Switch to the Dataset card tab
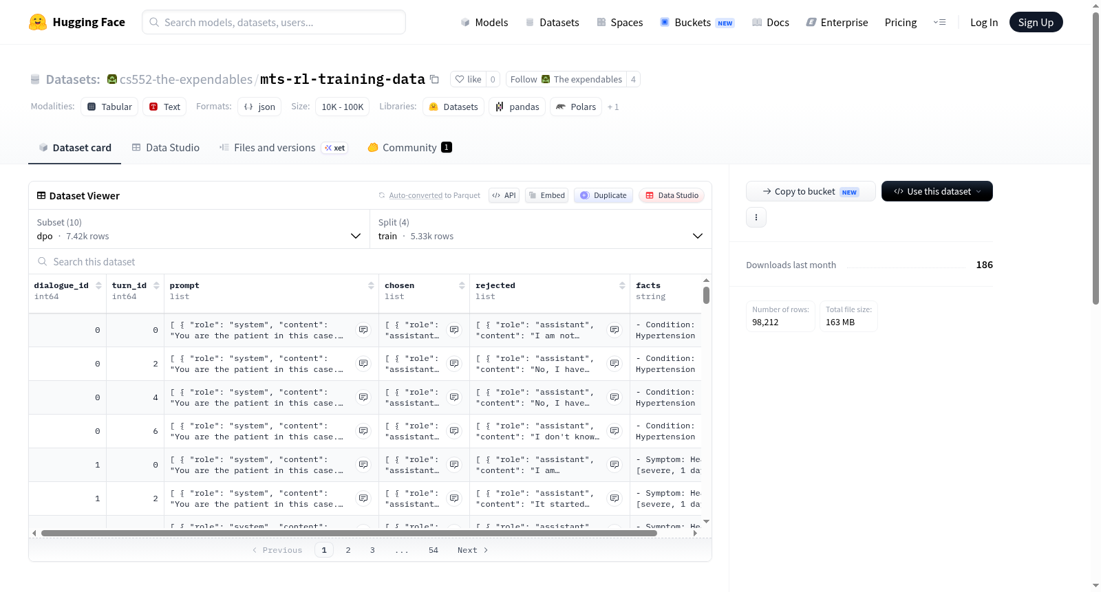The width and height of the screenshot is (1101, 592). 75,148
